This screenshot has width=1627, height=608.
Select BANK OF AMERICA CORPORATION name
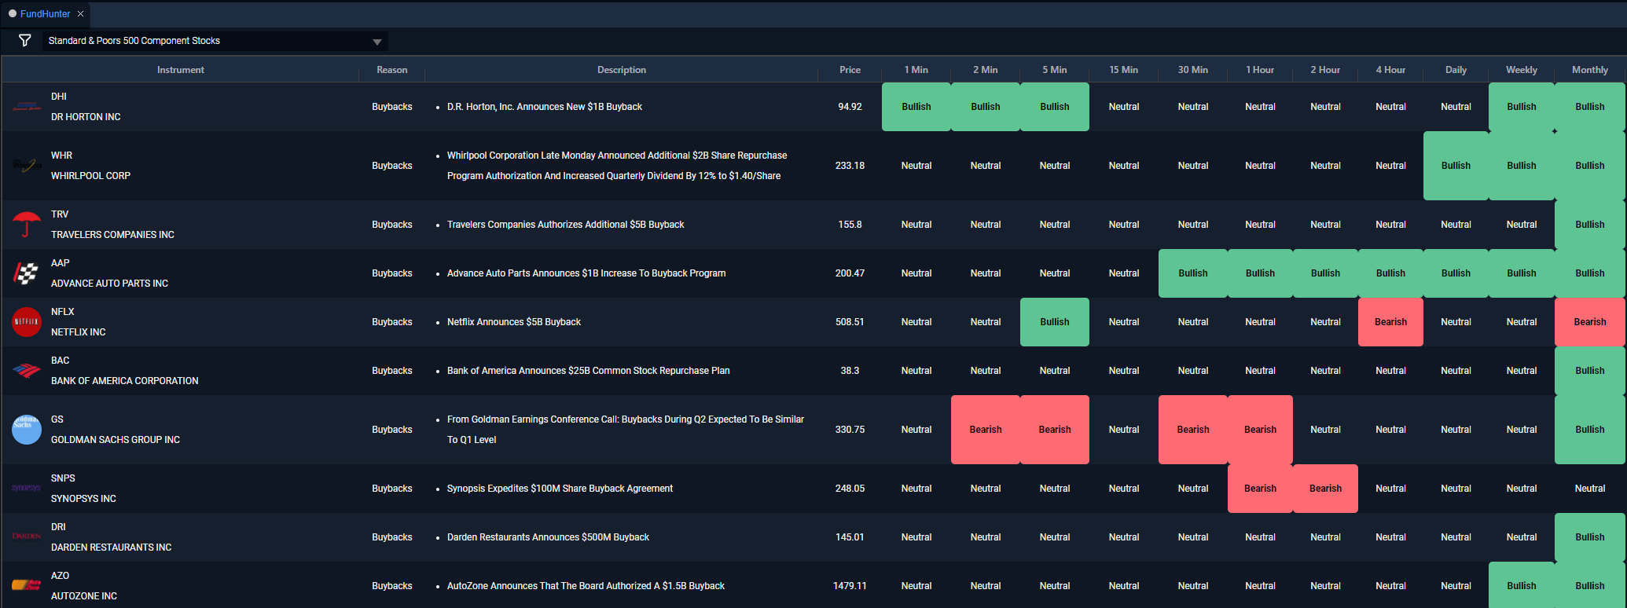124,381
